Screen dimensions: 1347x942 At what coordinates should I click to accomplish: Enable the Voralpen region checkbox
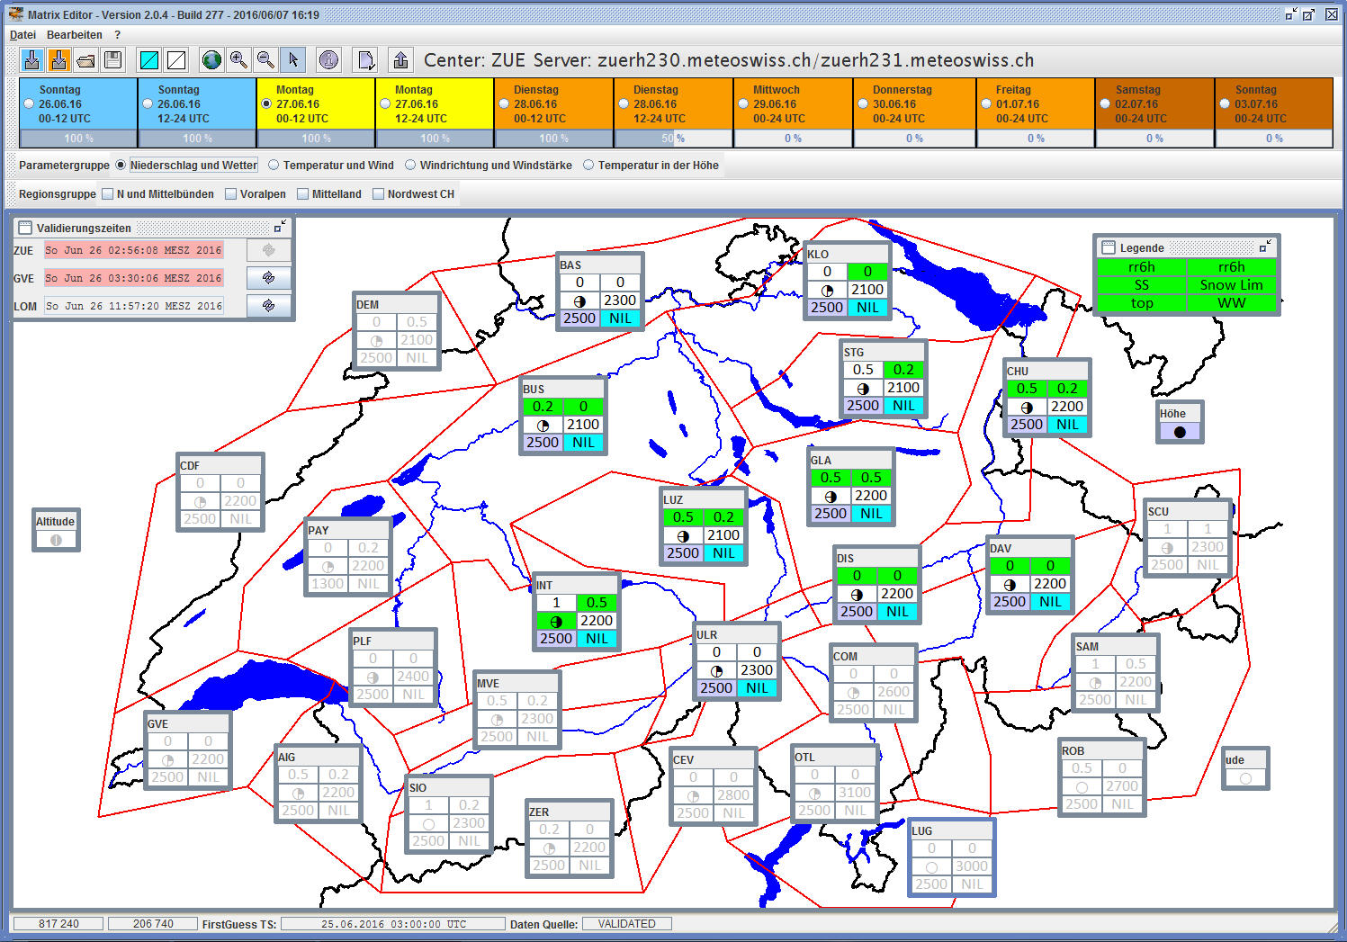231,194
